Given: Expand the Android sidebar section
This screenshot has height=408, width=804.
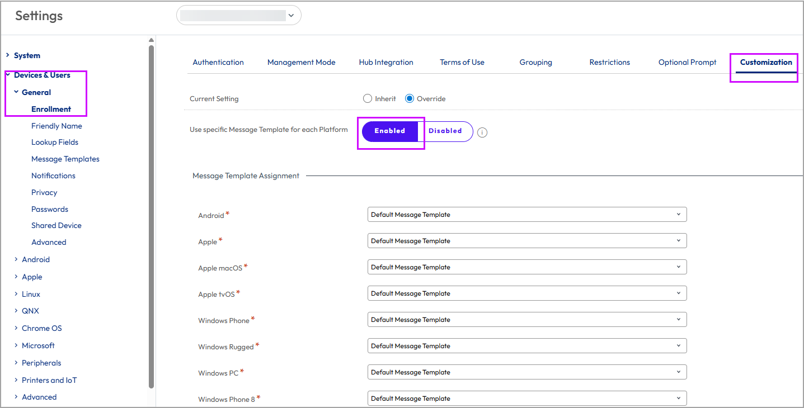Looking at the screenshot, I should click(16, 259).
